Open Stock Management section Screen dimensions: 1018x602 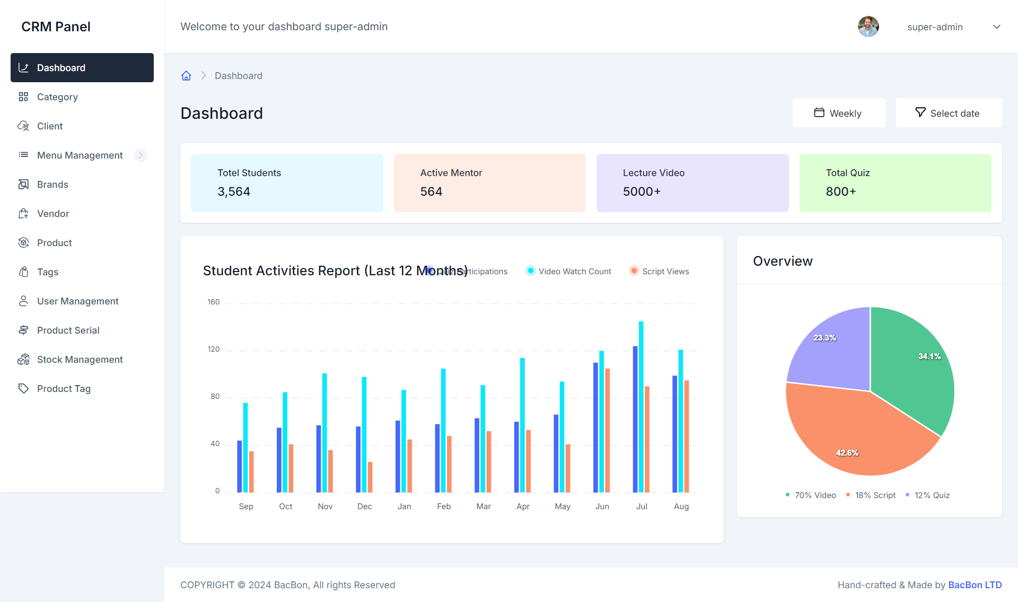[x=82, y=359]
